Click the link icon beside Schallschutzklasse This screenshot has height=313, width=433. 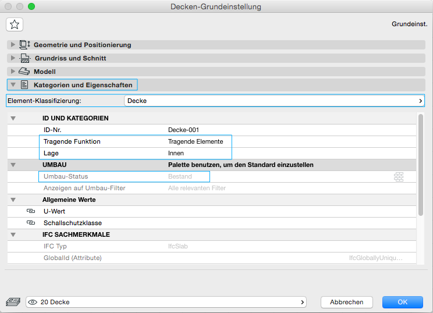(31, 223)
